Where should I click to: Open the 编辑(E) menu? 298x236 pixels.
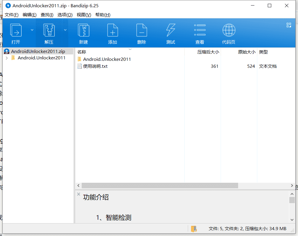(x=29, y=15)
